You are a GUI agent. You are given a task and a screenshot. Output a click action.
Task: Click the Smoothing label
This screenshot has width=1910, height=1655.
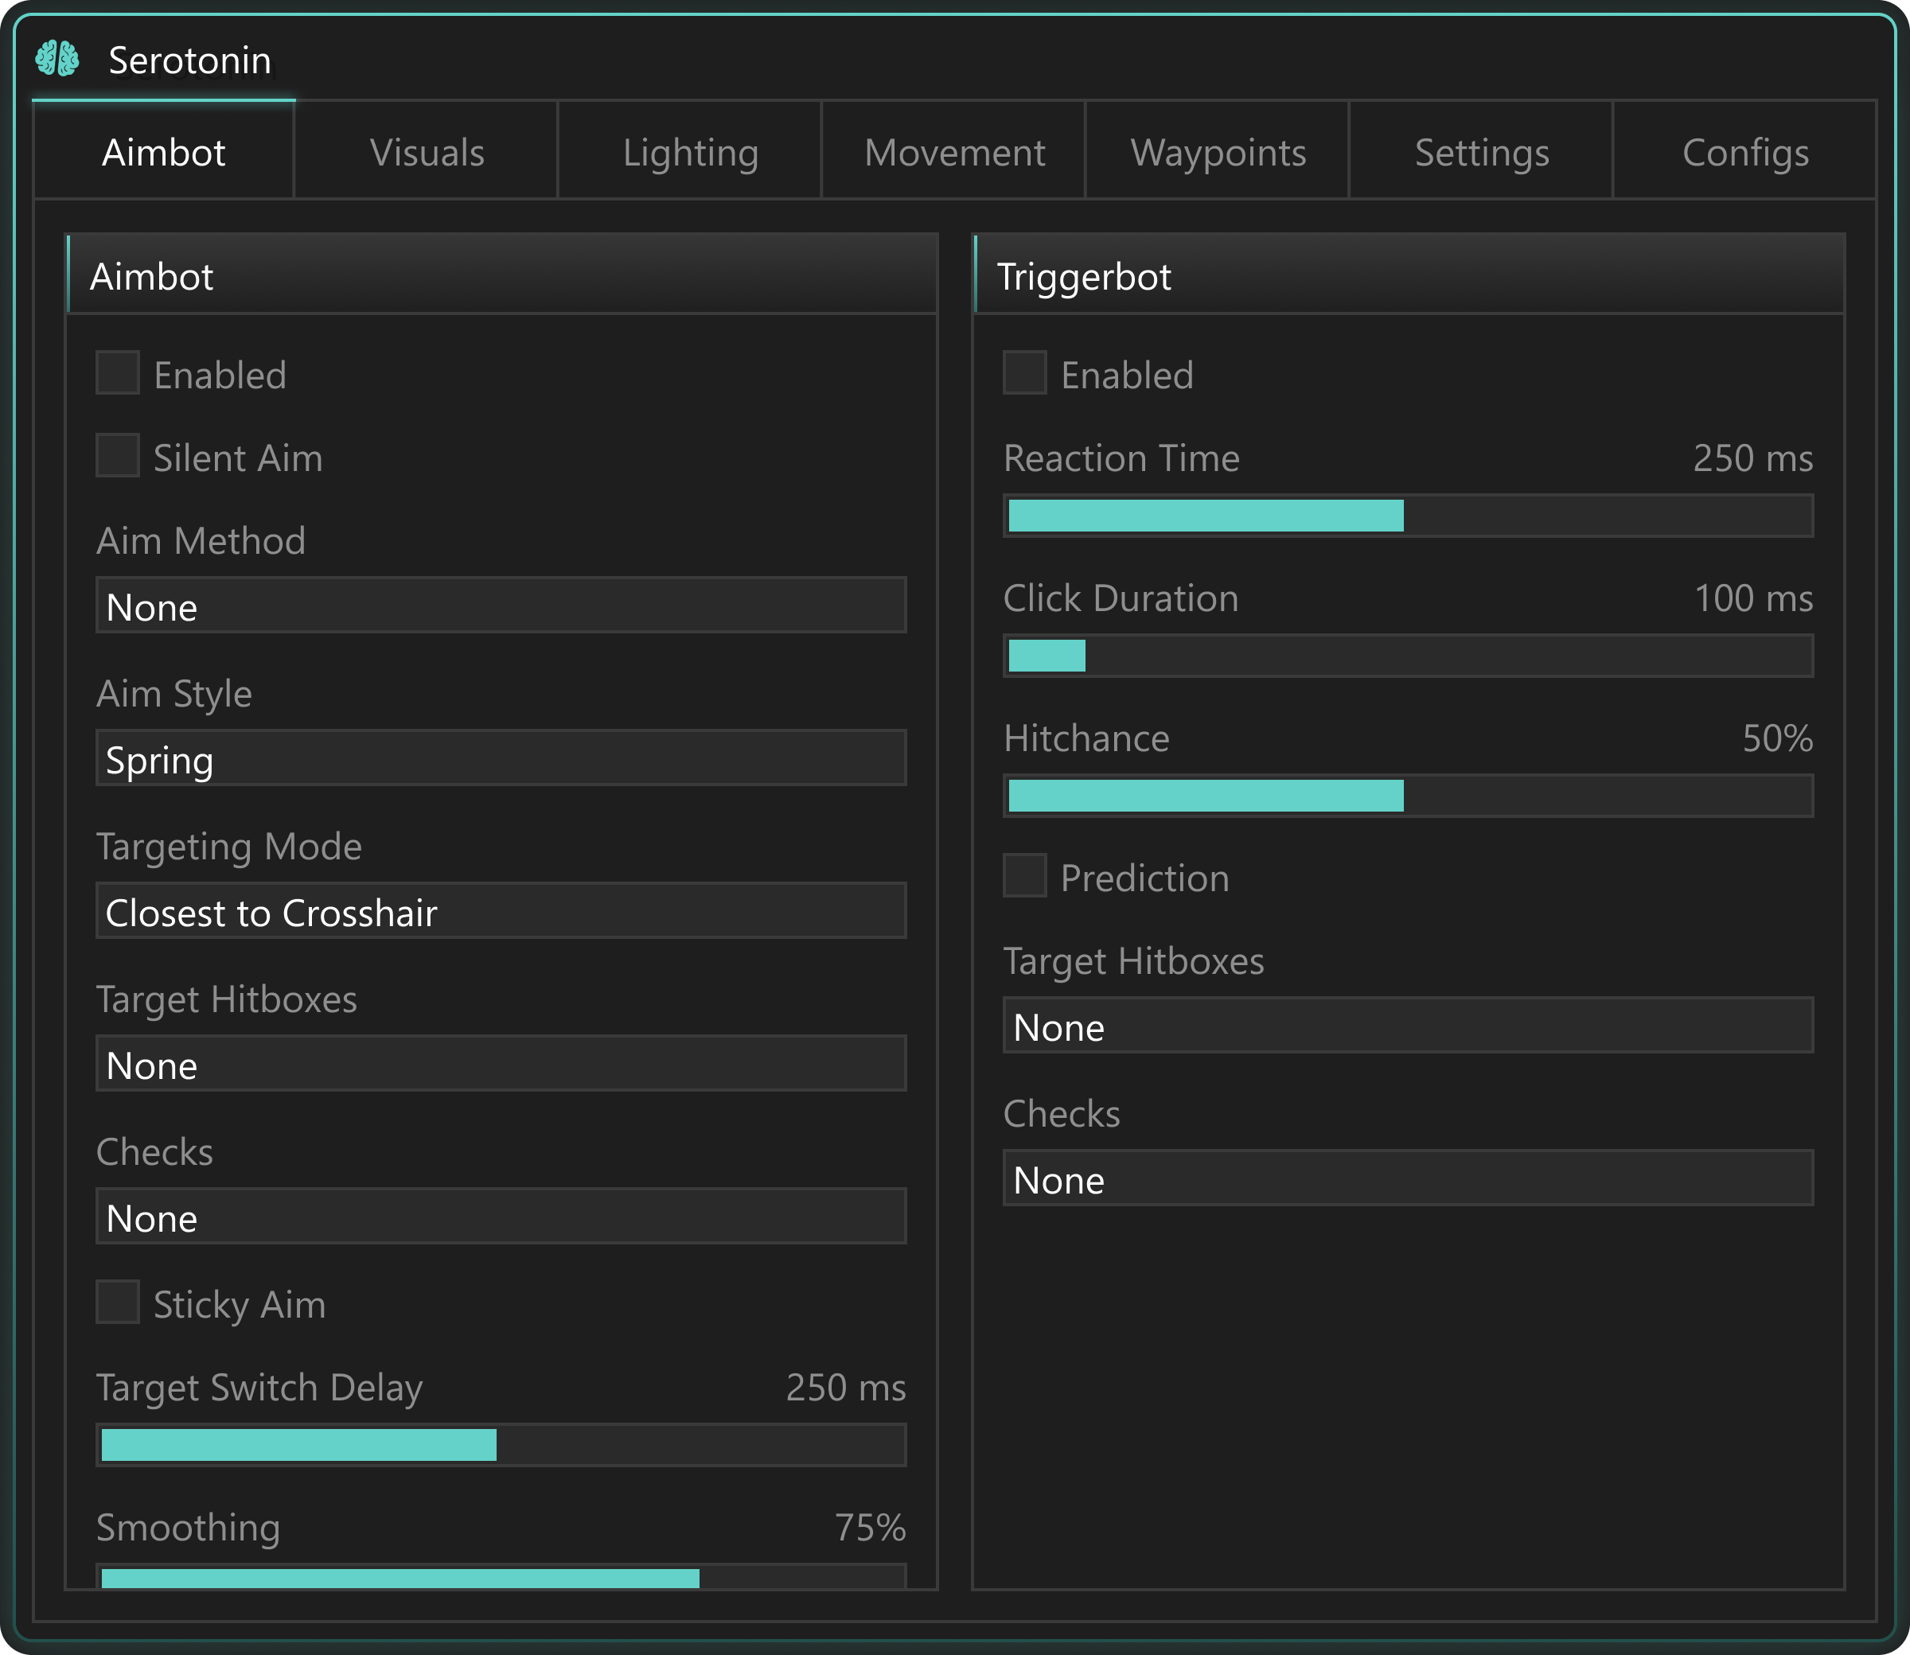[x=189, y=1528]
